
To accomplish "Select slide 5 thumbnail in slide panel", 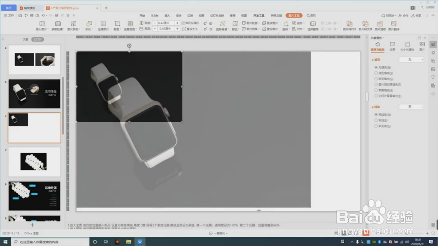I will [x=34, y=94].
